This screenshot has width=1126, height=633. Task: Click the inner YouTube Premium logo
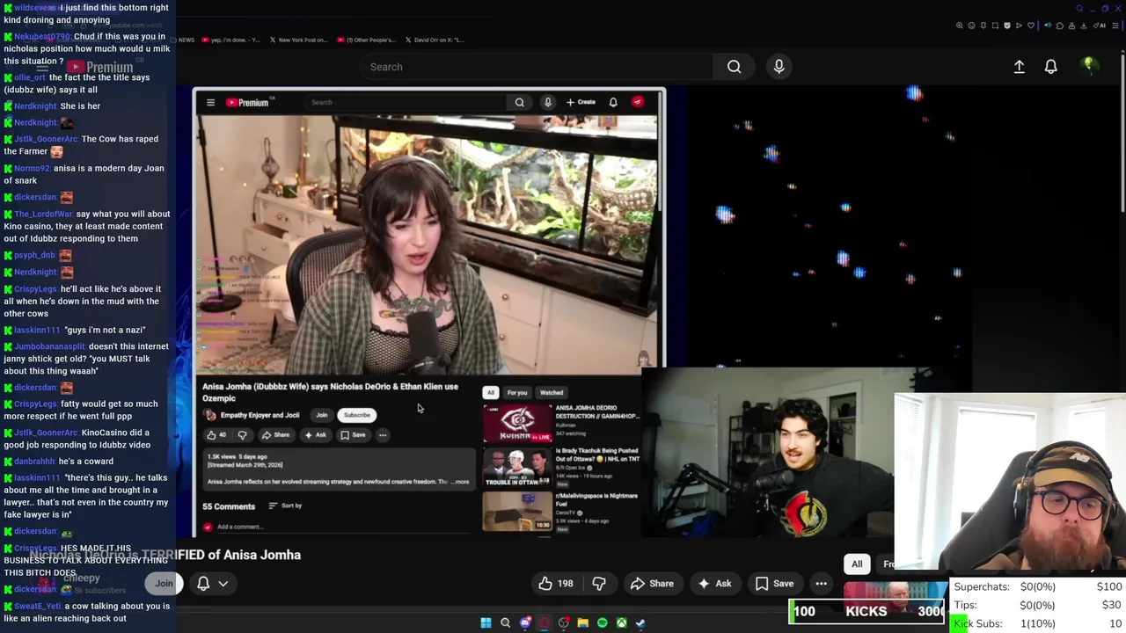(247, 102)
